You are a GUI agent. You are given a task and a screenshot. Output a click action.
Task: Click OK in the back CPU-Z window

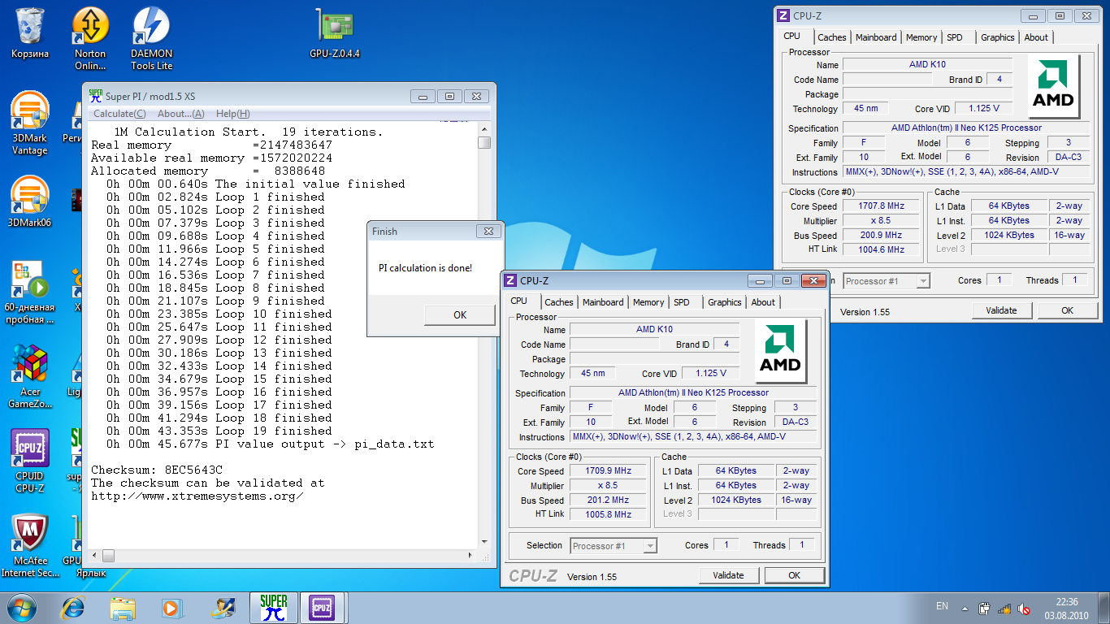click(x=1068, y=310)
